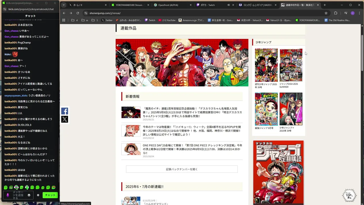
Task: Click osyoyuyasan_kick username in chat
Action: (16, 95)
